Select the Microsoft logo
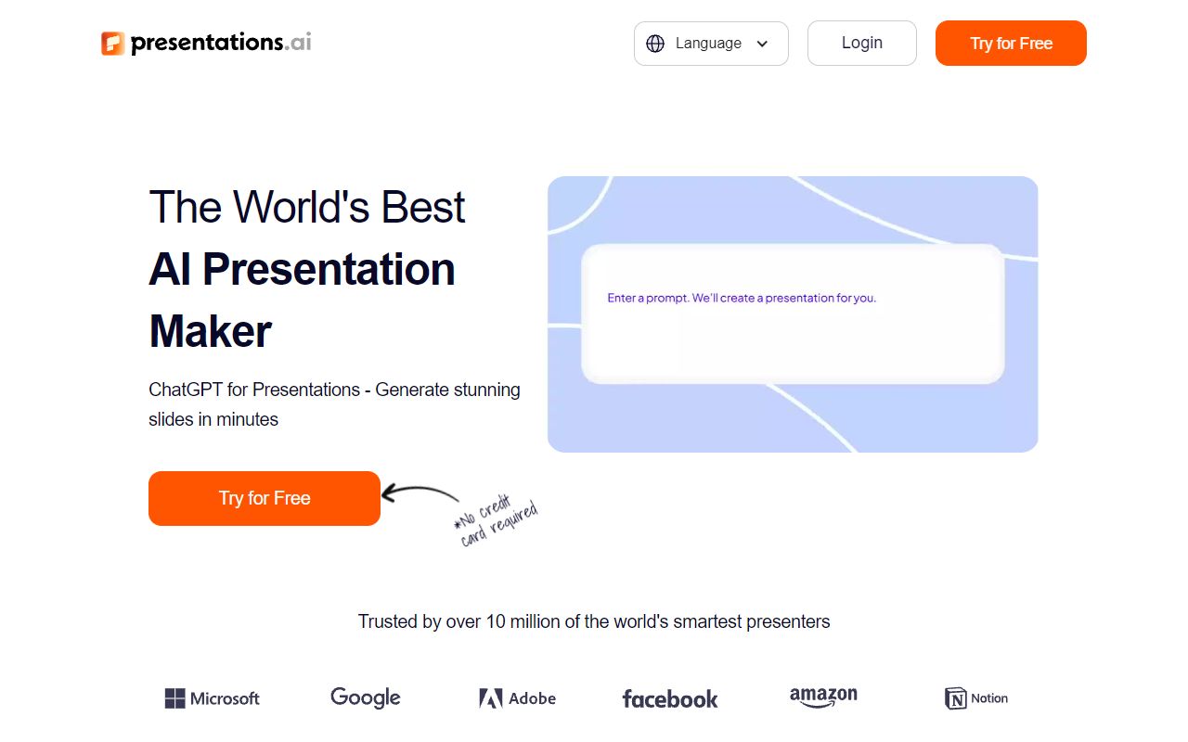This screenshot has width=1188, height=742. (x=212, y=697)
